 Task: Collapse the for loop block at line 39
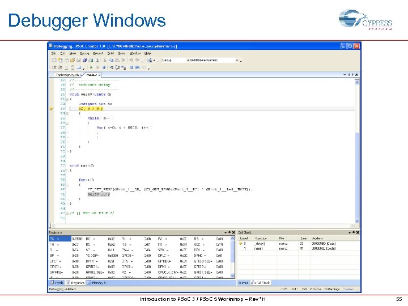click(x=67, y=185)
